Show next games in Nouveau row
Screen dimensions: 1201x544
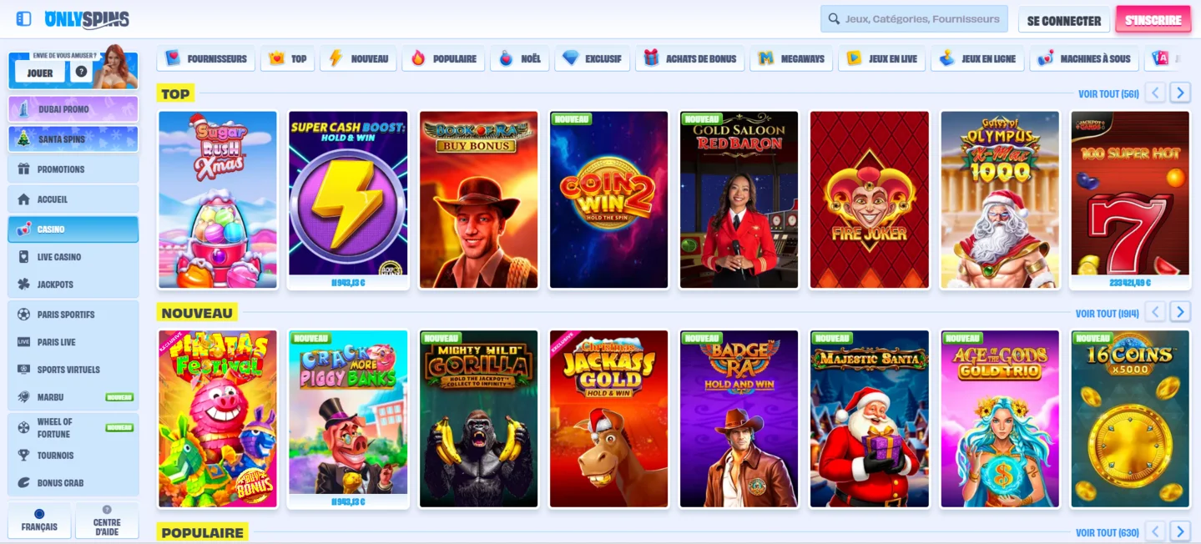(1179, 312)
